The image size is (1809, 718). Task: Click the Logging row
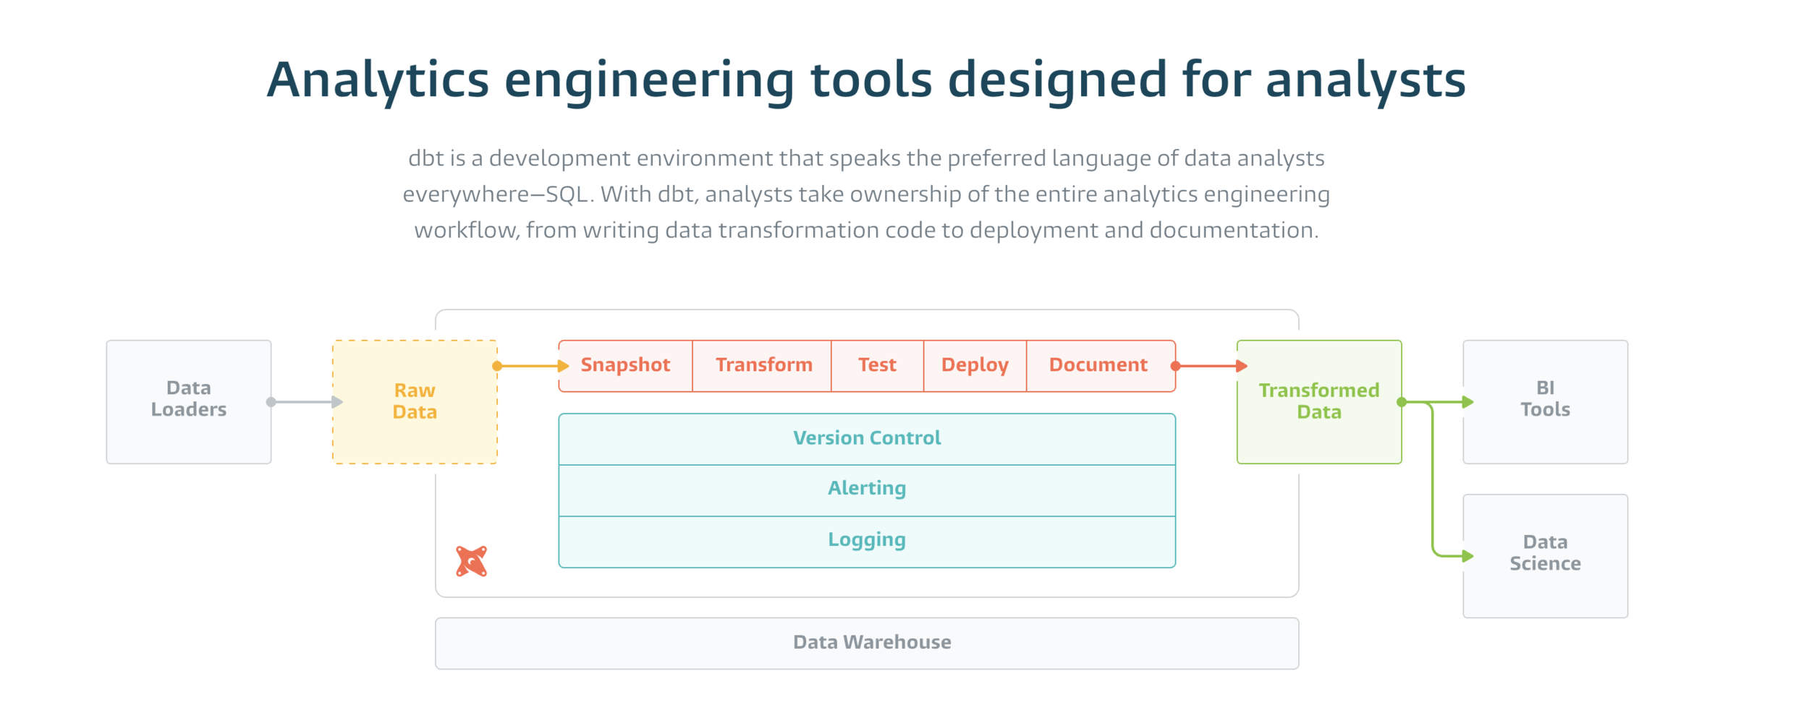(x=867, y=542)
